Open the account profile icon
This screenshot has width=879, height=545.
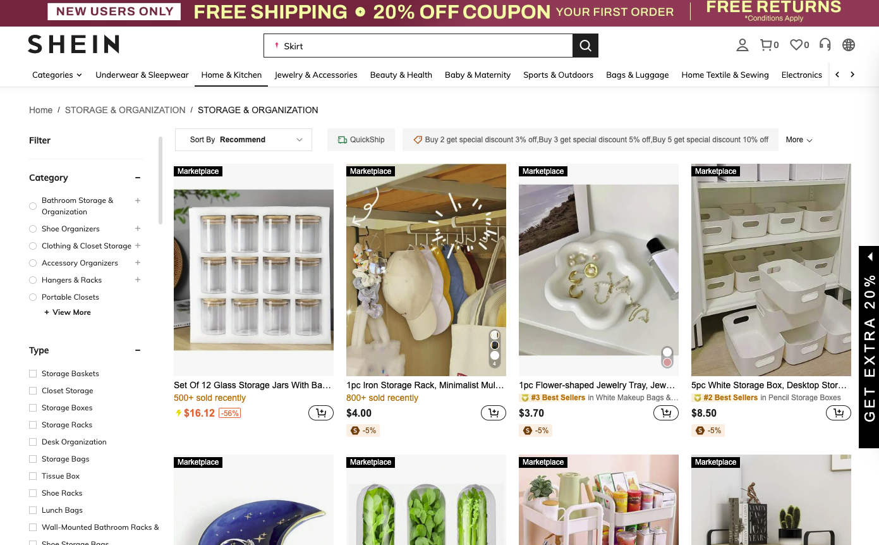click(x=742, y=45)
